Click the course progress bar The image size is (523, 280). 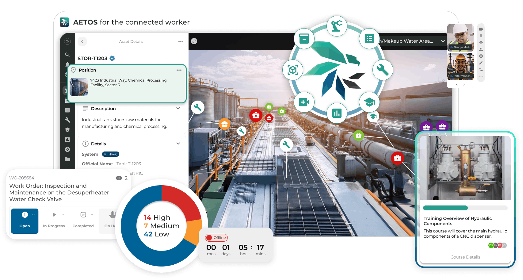tap(465, 208)
